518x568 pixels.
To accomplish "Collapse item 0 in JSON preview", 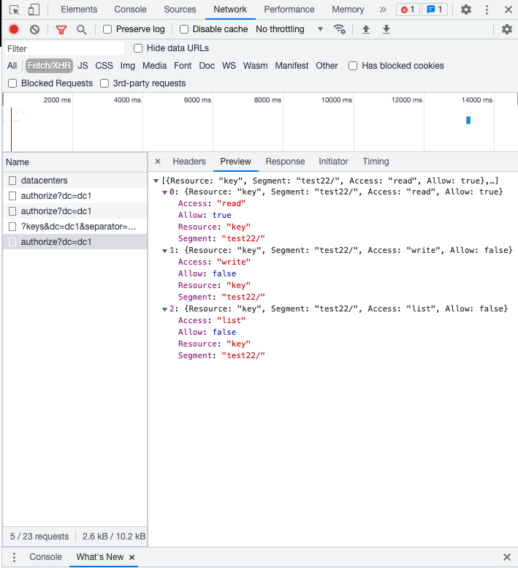I will 165,192.
